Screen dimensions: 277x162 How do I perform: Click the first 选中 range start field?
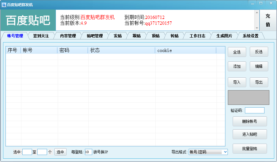tap(27, 152)
